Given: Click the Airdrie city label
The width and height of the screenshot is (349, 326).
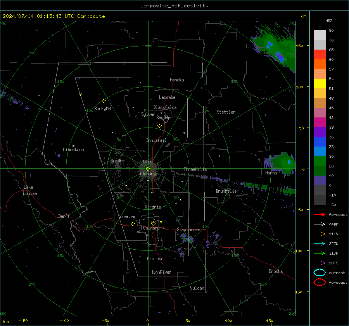Looking at the screenshot, I should [x=153, y=207].
